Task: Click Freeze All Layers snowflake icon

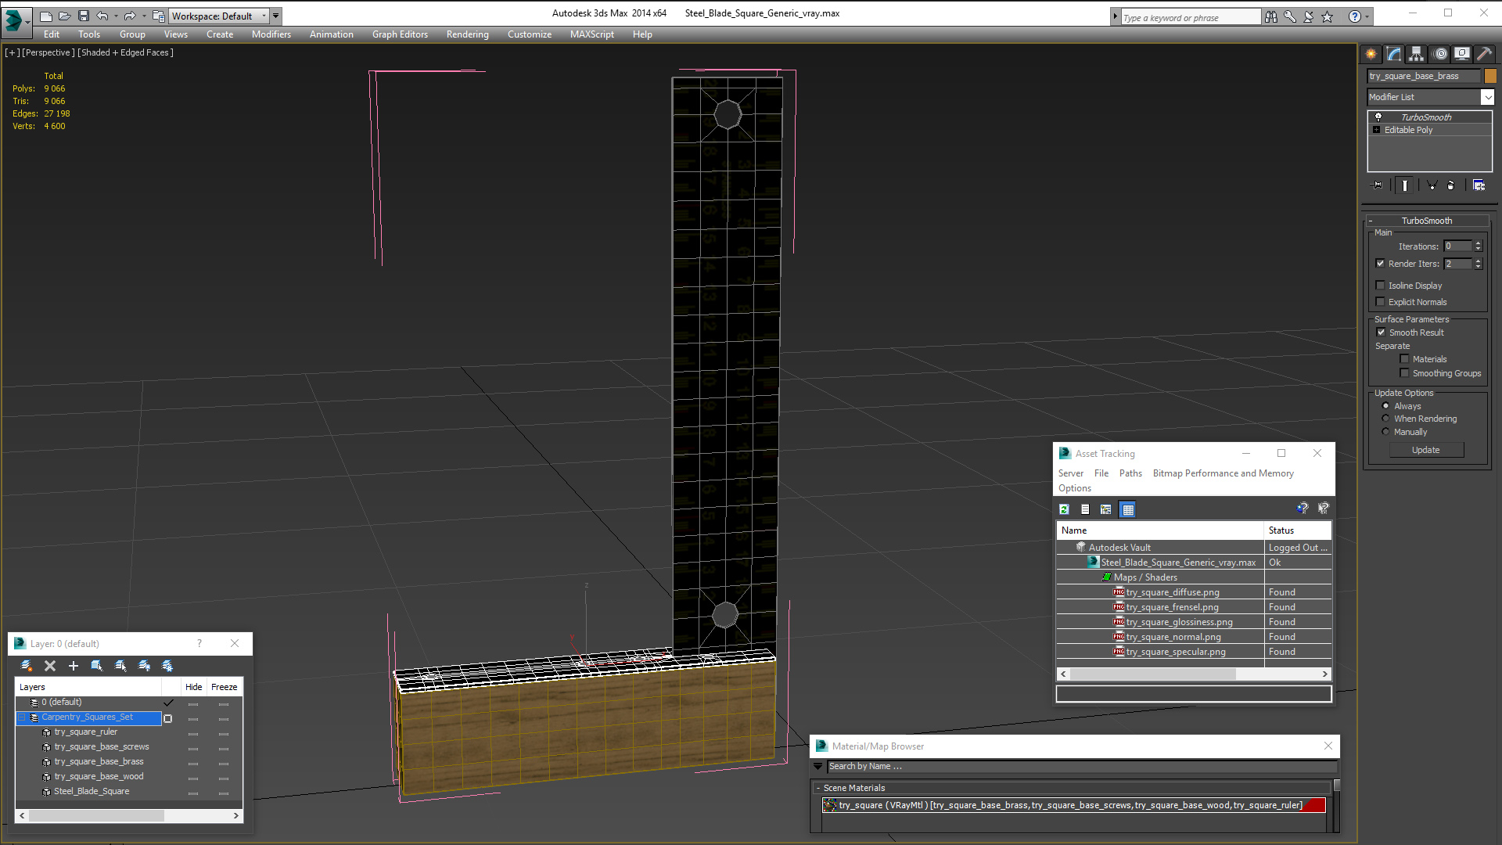Action: pyautogui.click(x=167, y=666)
